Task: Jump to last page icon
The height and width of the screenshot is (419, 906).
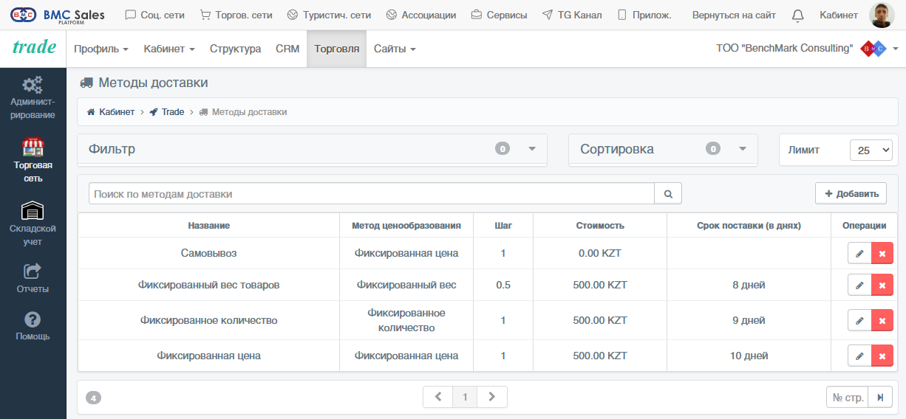Action: 880,398
